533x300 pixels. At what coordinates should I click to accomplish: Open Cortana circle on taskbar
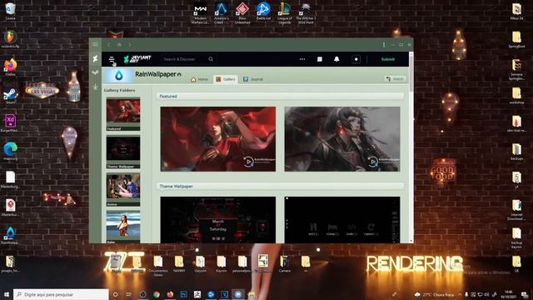[115, 294]
